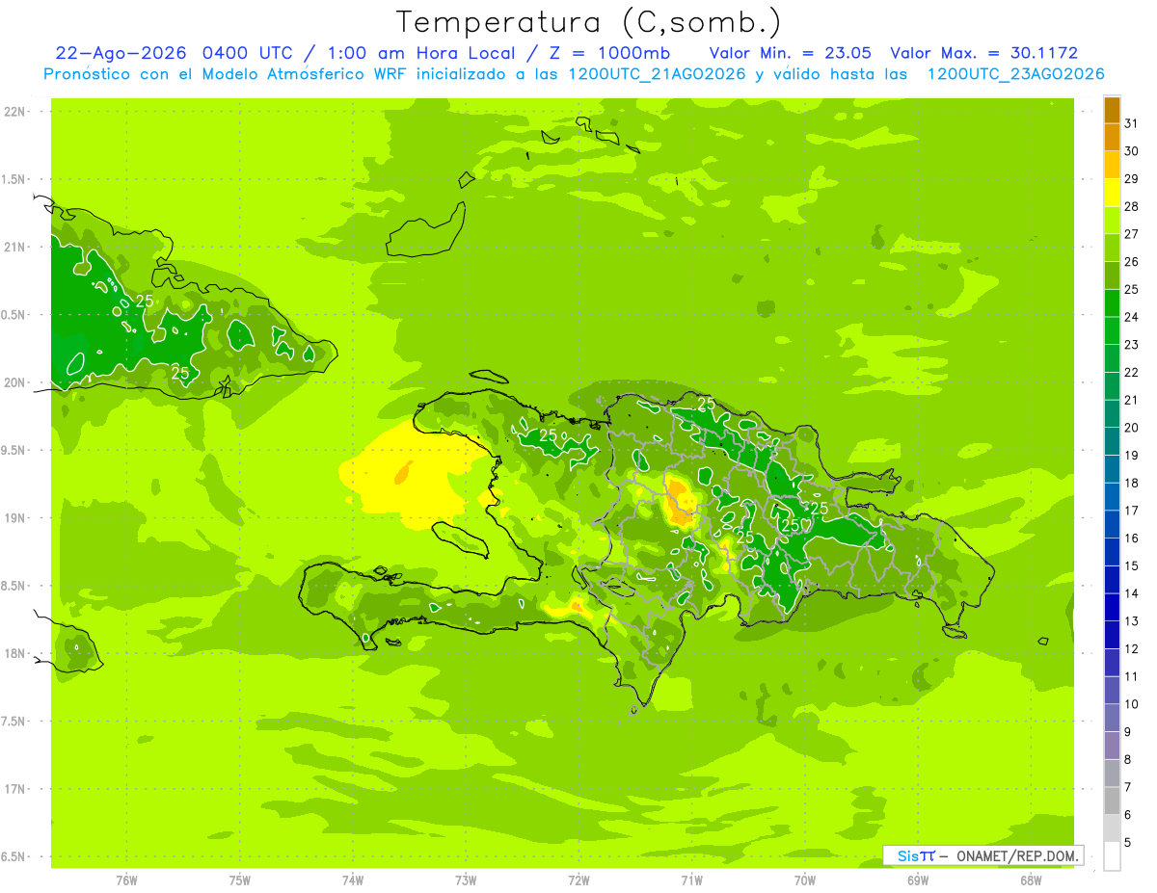Click the color scale label '31'
Screen dimensions: 1157x893
[x=1132, y=123]
